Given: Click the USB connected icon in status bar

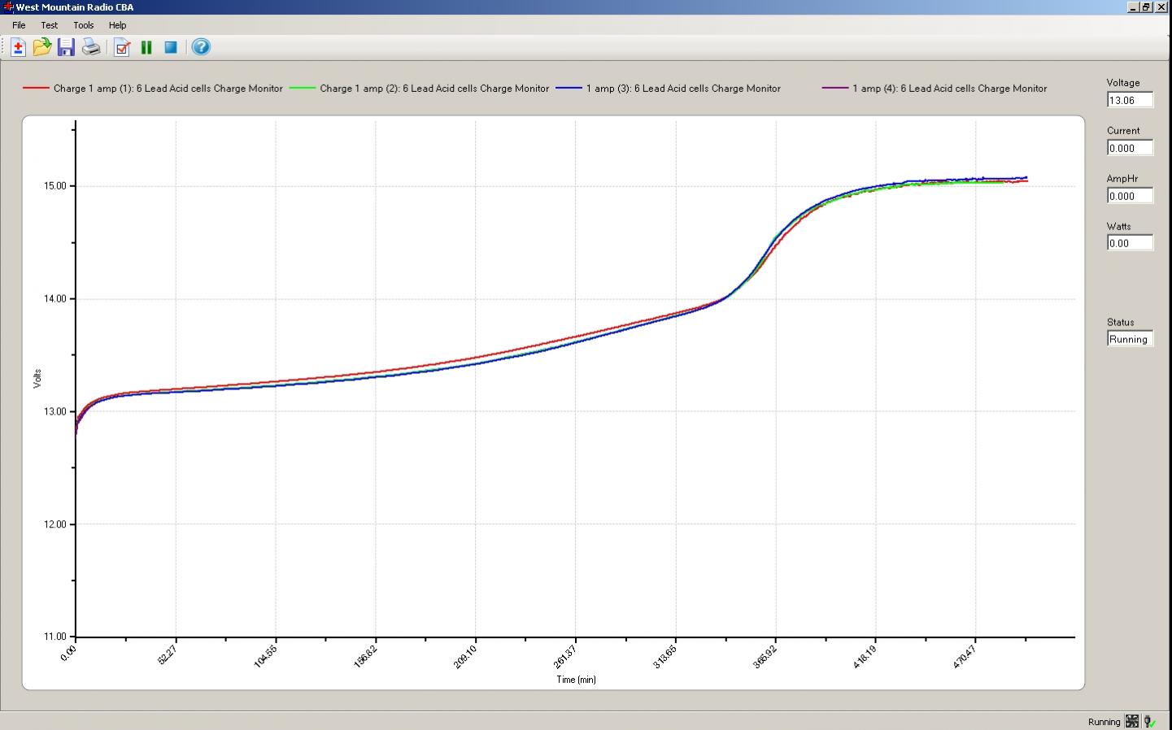Looking at the screenshot, I should coord(1150,721).
